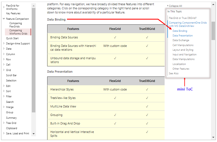Go to Cell Manipulations in mini ToC

(183, 45)
